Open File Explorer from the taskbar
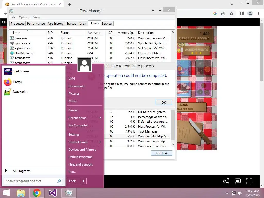The image size is (264, 198). coord(21,193)
